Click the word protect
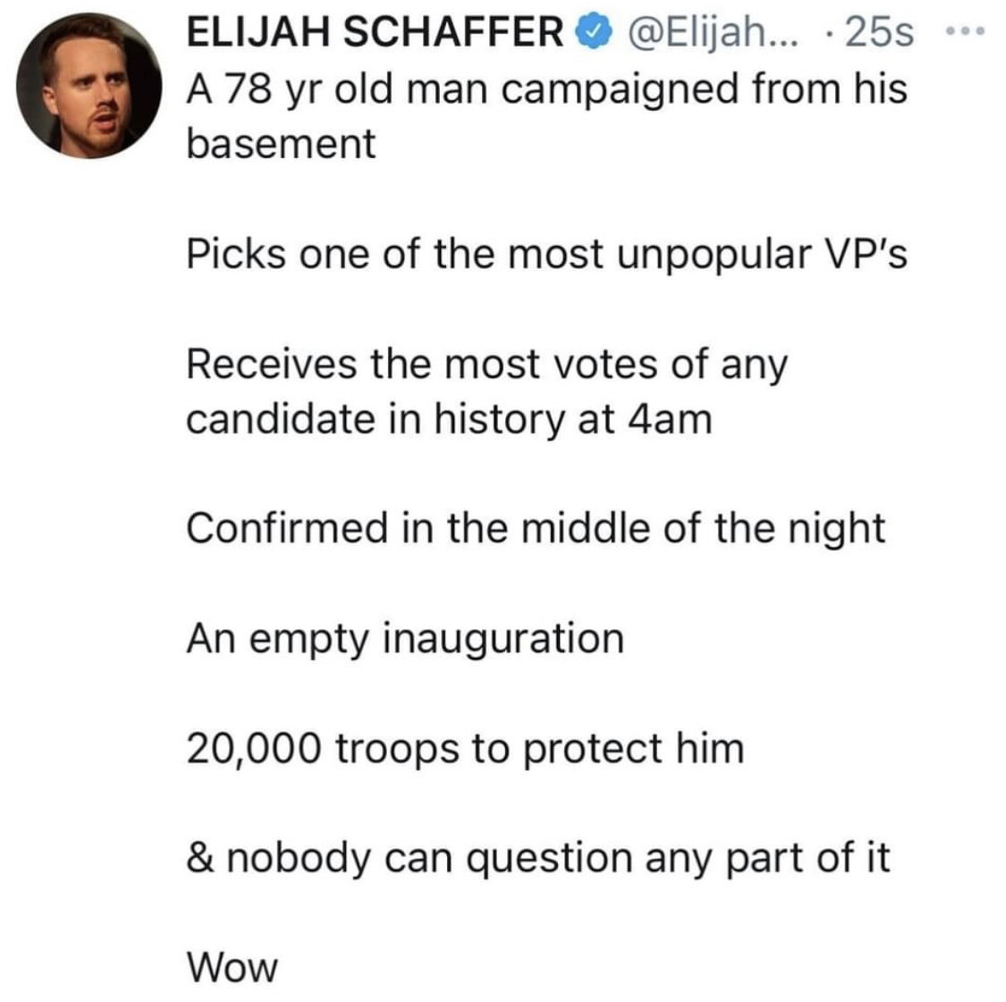The width and height of the screenshot is (1006, 1002). tap(593, 751)
